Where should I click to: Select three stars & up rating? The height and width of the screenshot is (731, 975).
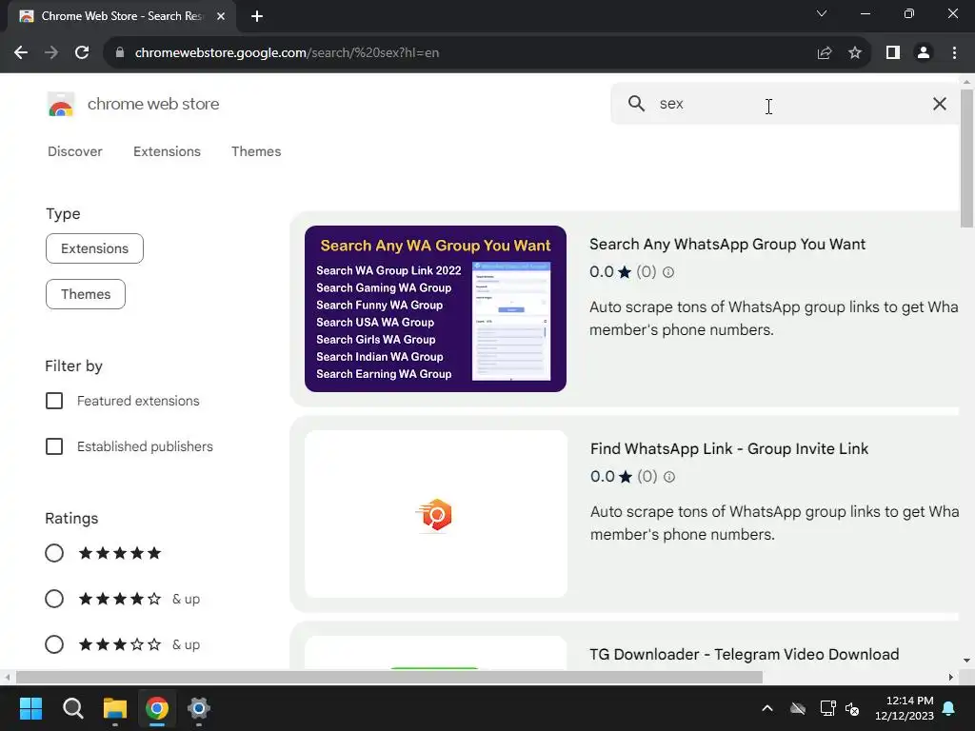pos(54,644)
